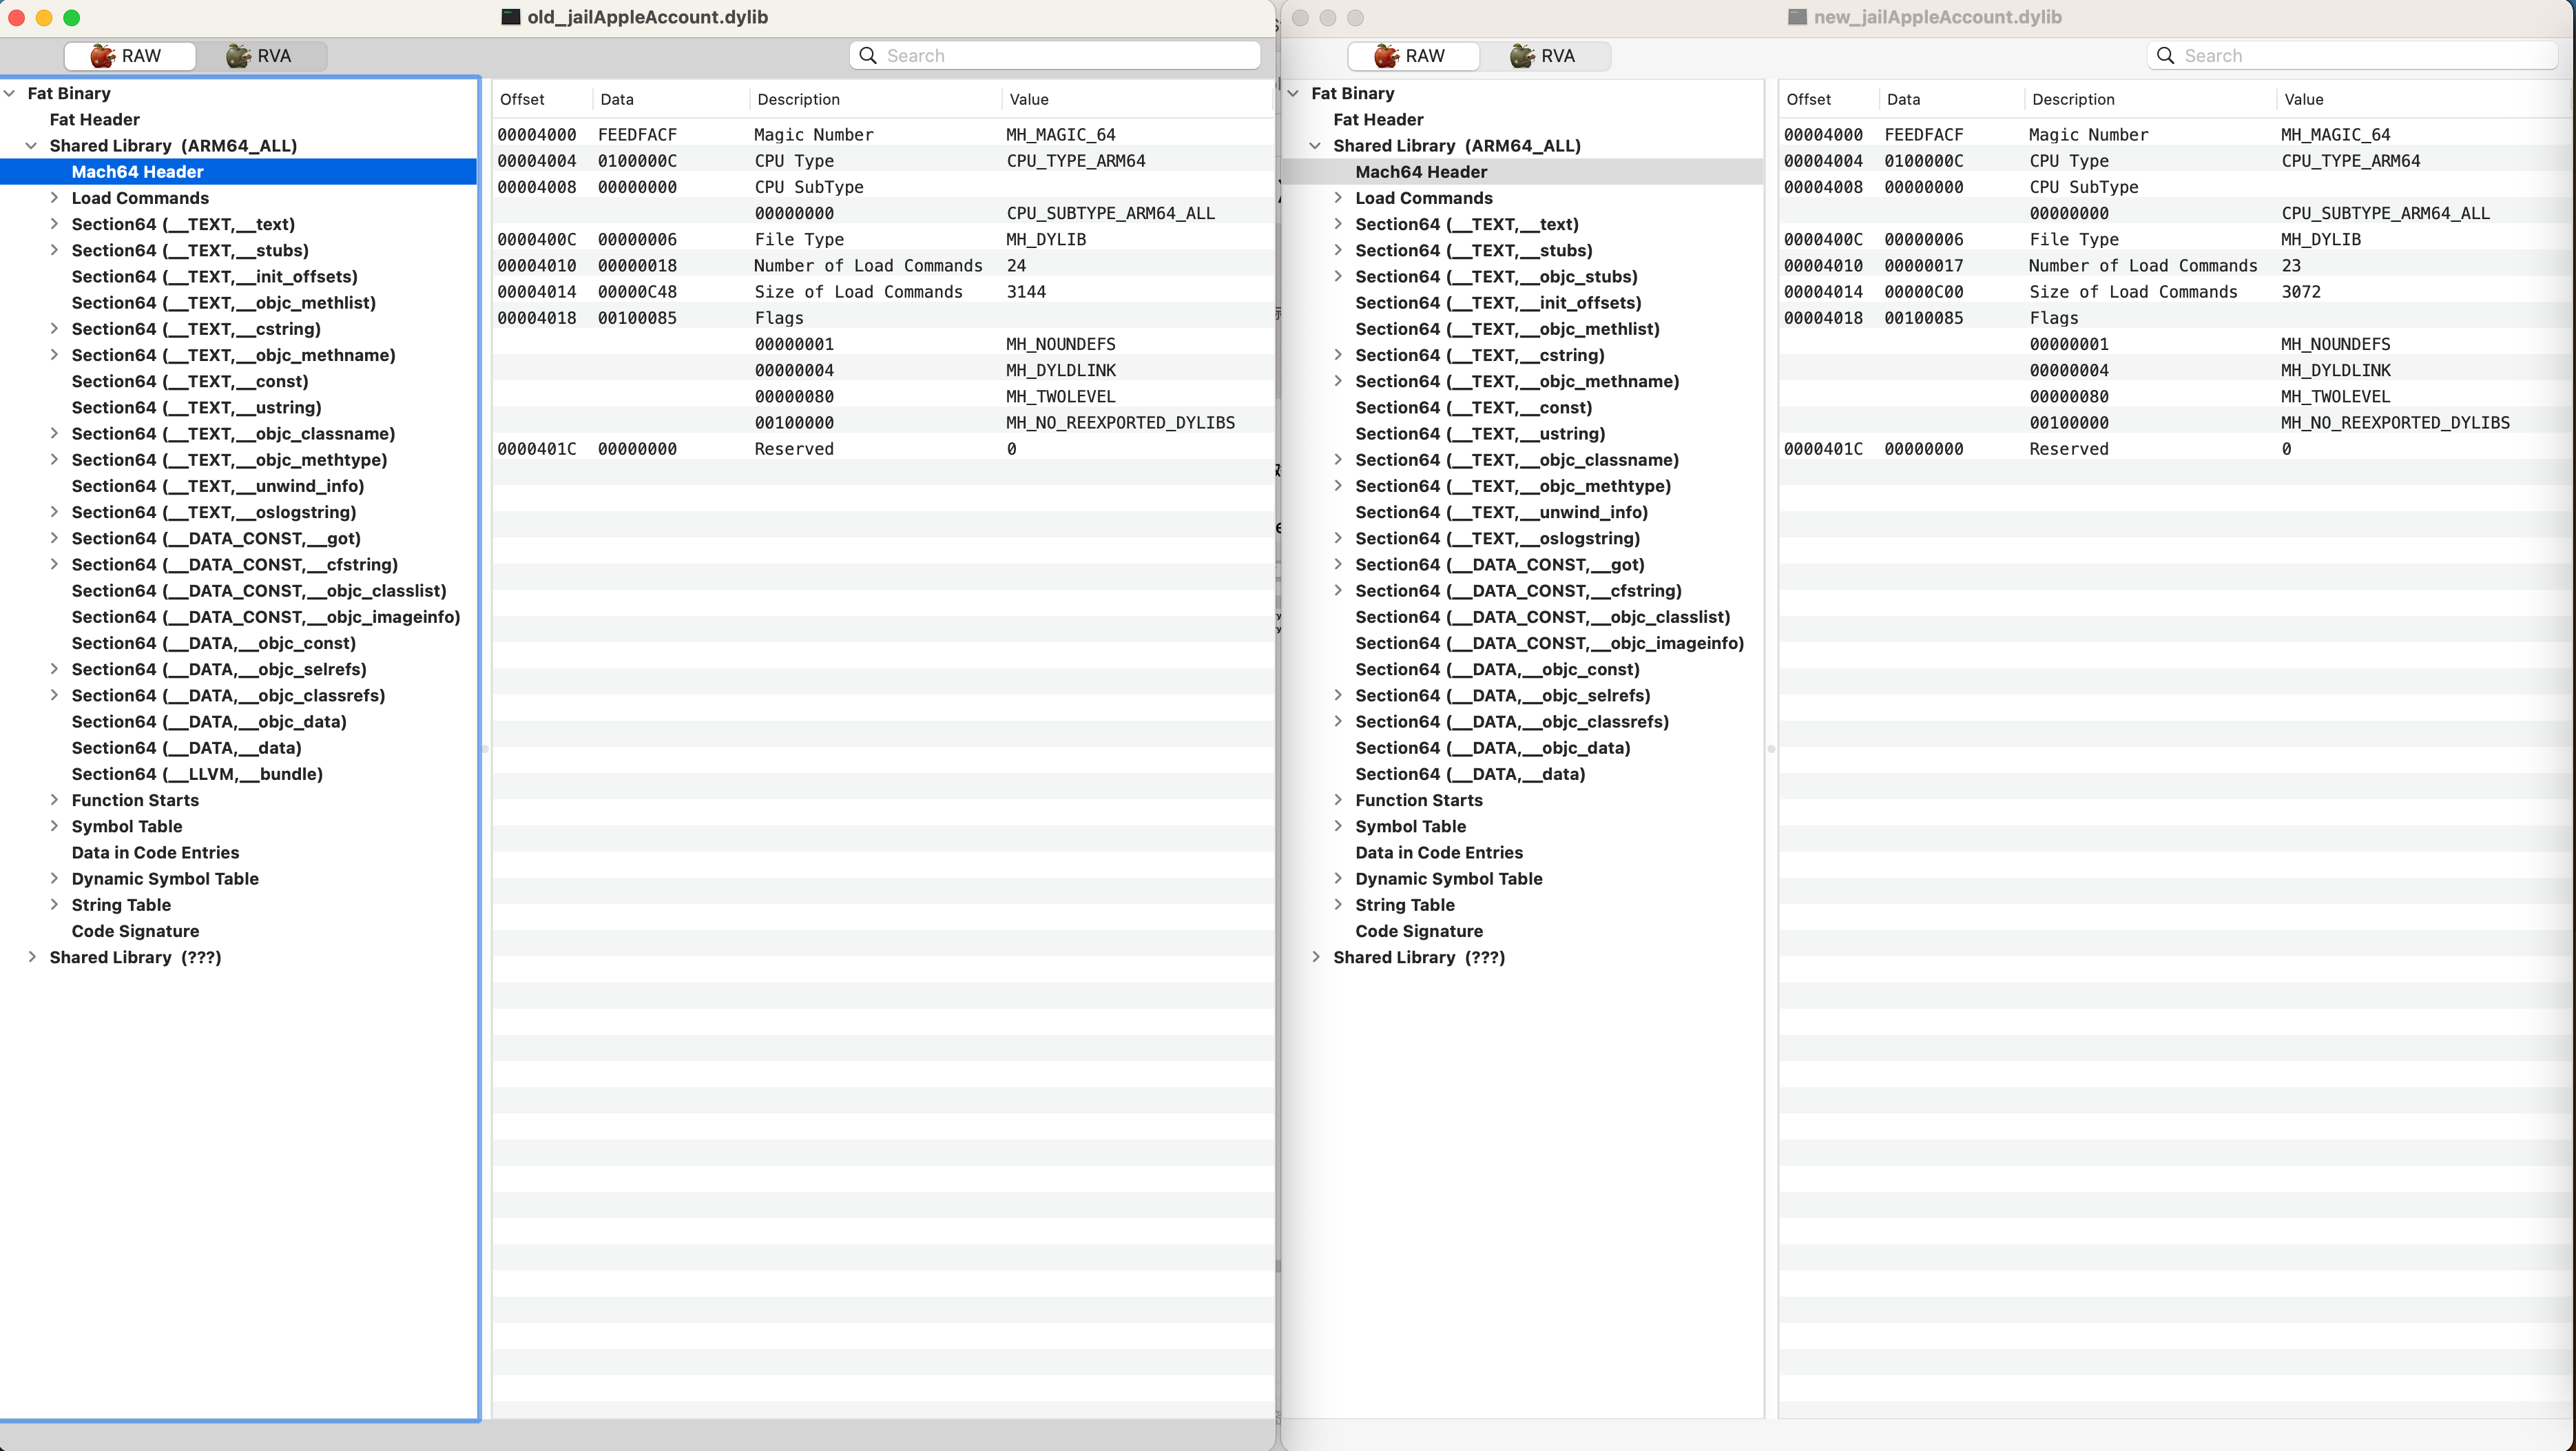
Task: Select RAW mode in the new_jailAppleAccount window
Action: pos(1413,56)
